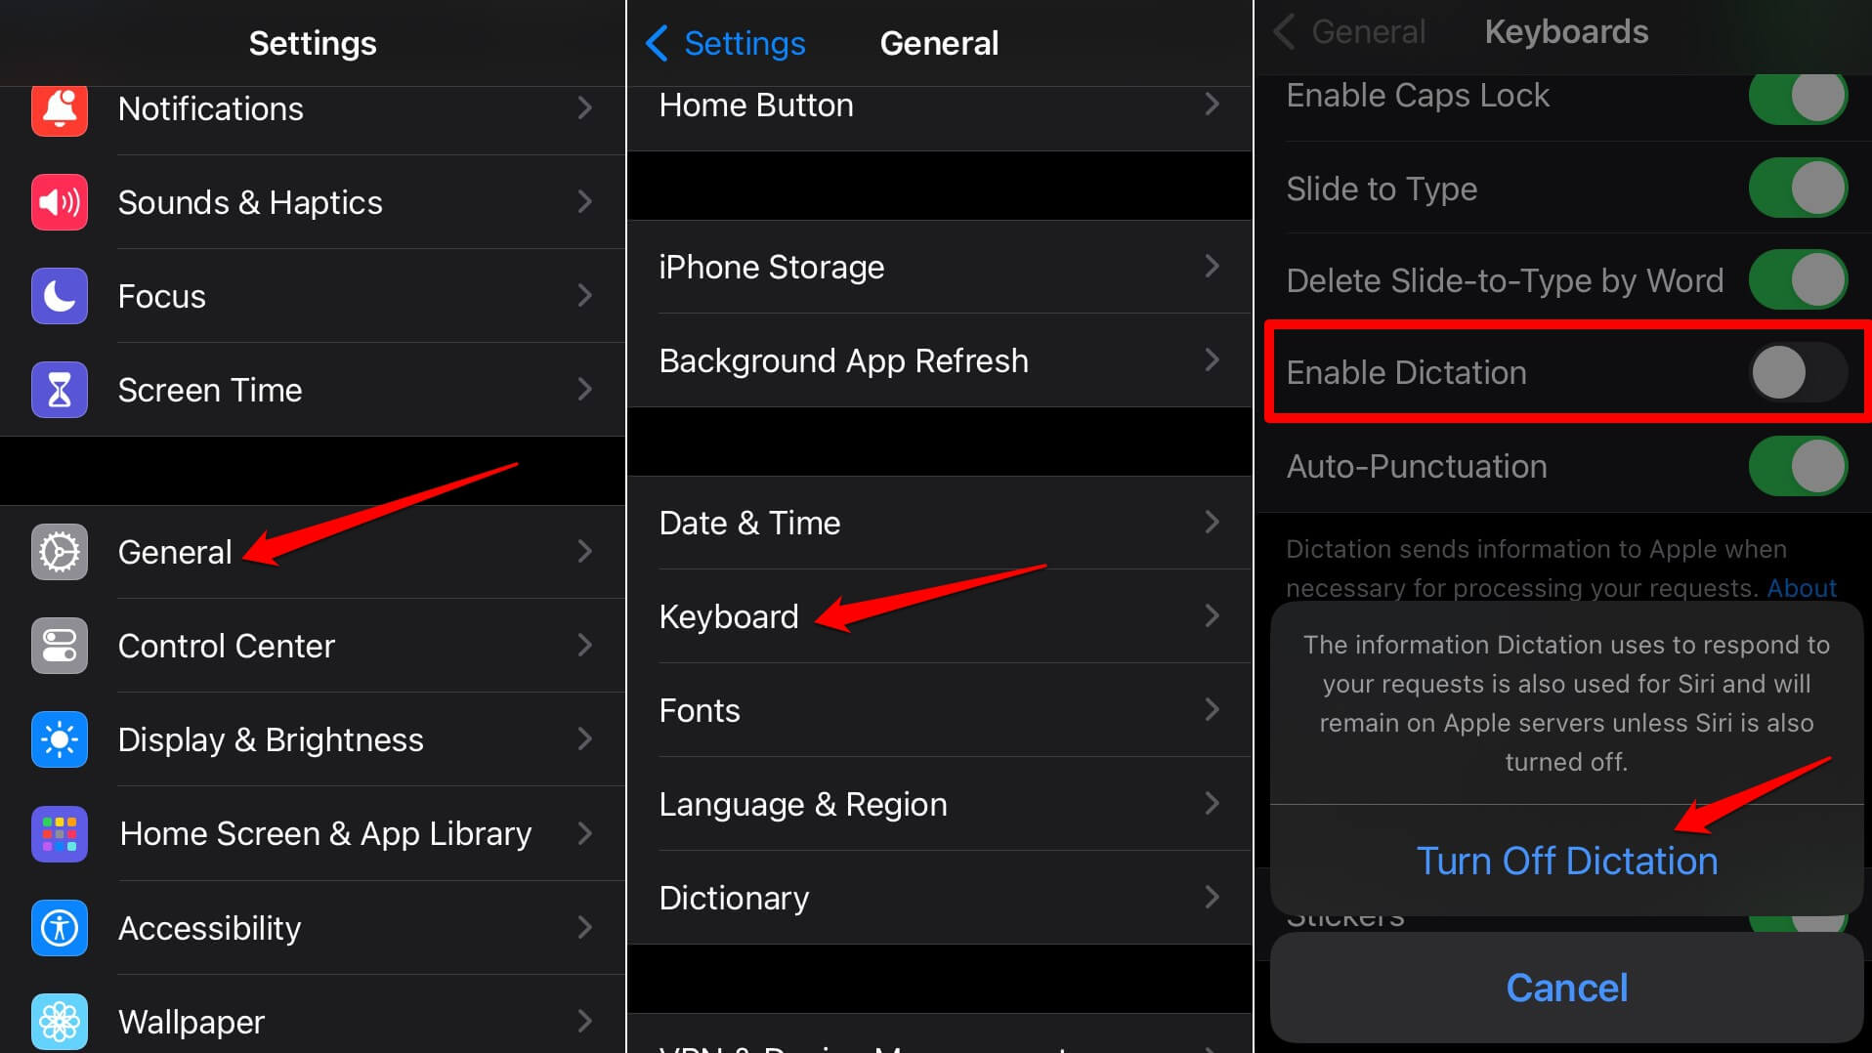Open Home Screen & App Library icon

59,833
